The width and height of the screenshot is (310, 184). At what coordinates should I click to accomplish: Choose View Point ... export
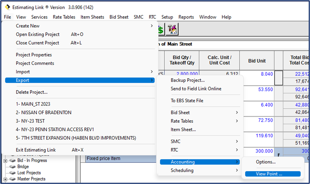(273, 174)
